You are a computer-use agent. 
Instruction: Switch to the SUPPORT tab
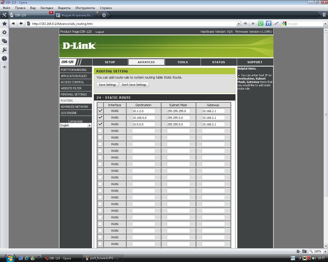(255, 62)
